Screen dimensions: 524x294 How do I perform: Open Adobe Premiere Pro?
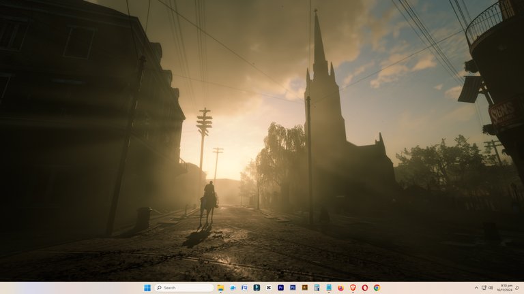[x=280, y=288]
